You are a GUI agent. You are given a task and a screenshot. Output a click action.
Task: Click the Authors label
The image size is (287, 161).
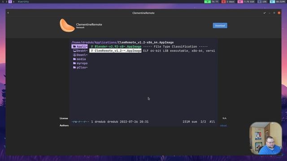tap(64, 125)
